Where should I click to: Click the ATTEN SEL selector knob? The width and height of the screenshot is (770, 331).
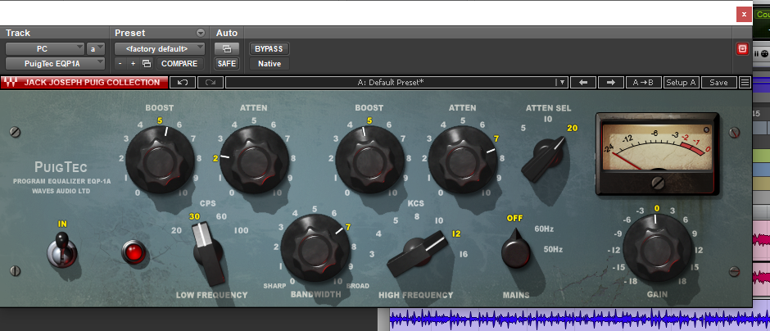click(x=543, y=158)
